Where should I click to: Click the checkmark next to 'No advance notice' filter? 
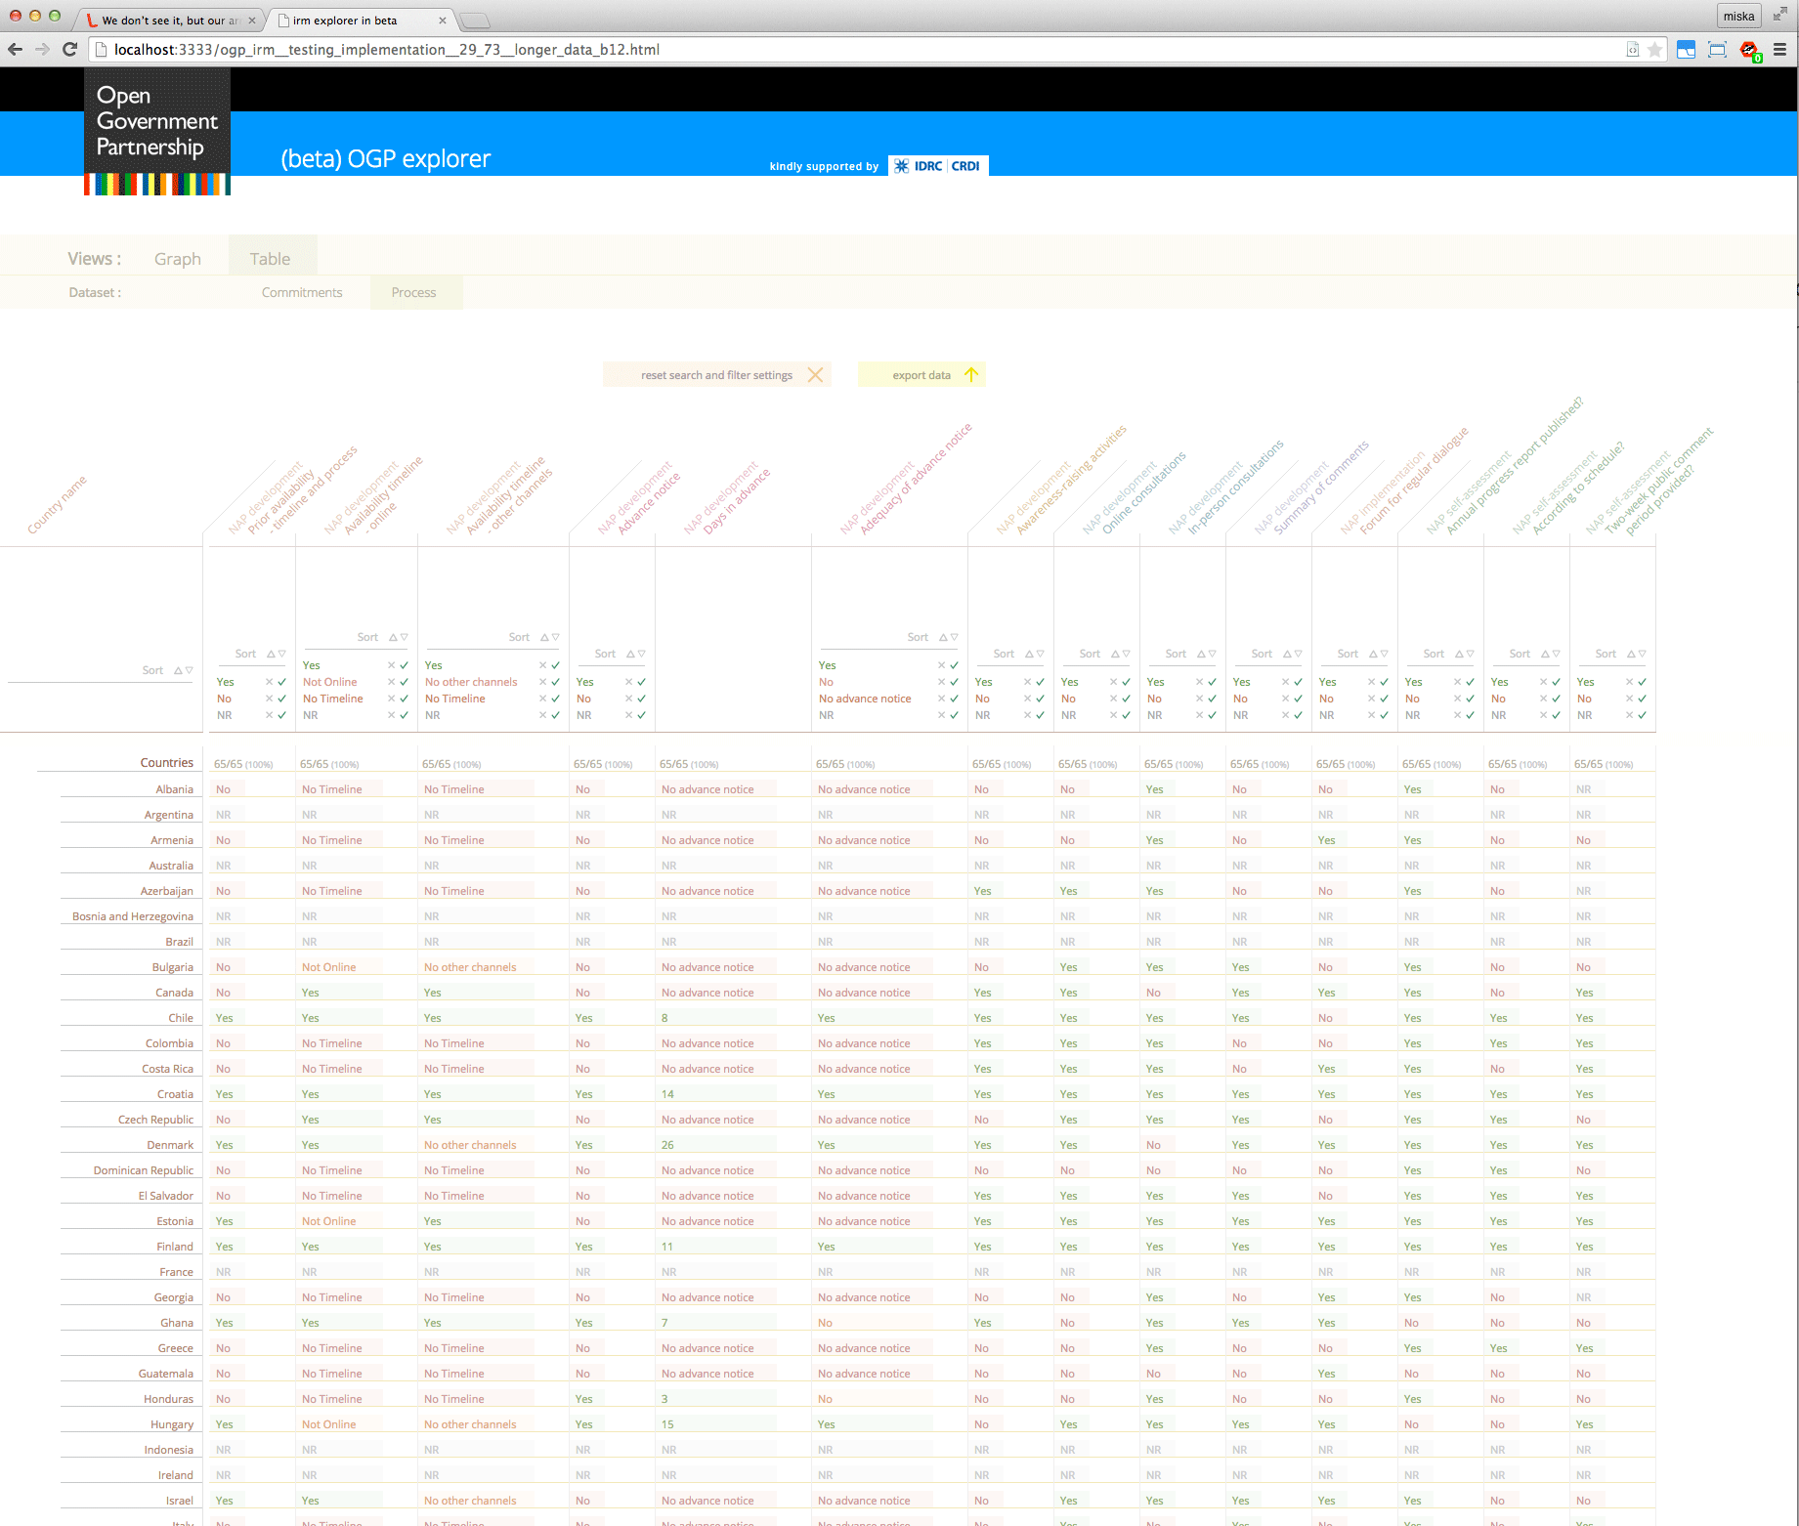click(955, 699)
